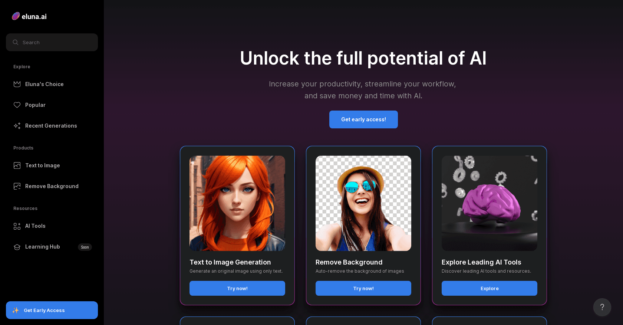Click the Get Early Access sidebar button
Screen dimensions: 623x325
pyautogui.click(x=52, y=310)
